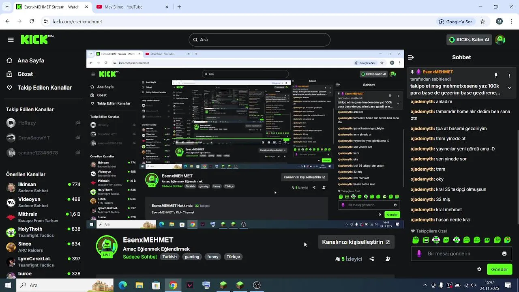Click the Kick logo in header

click(37, 39)
